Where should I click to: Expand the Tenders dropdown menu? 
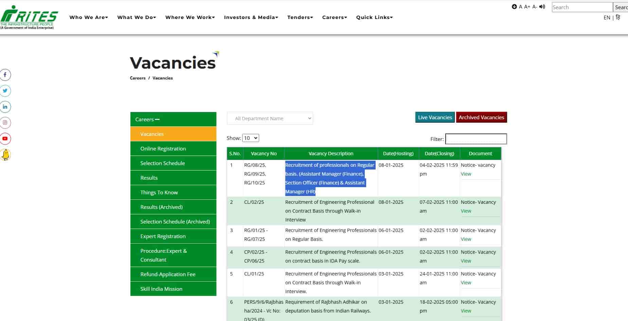(x=299, y=17)
